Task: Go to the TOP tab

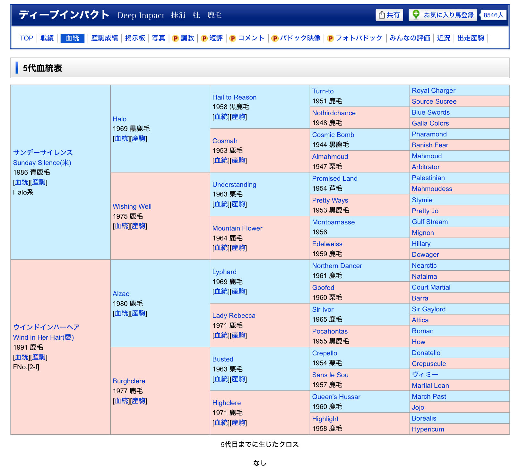Action: [x=26, y=38]
